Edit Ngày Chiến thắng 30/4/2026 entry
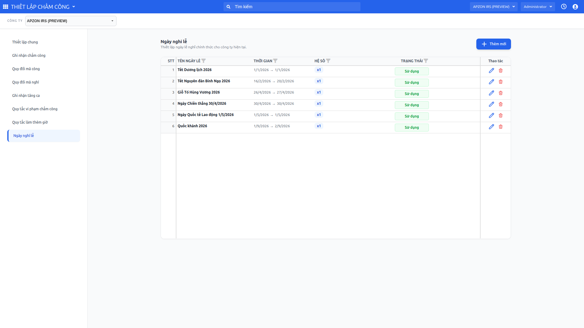 click(491, 104)
